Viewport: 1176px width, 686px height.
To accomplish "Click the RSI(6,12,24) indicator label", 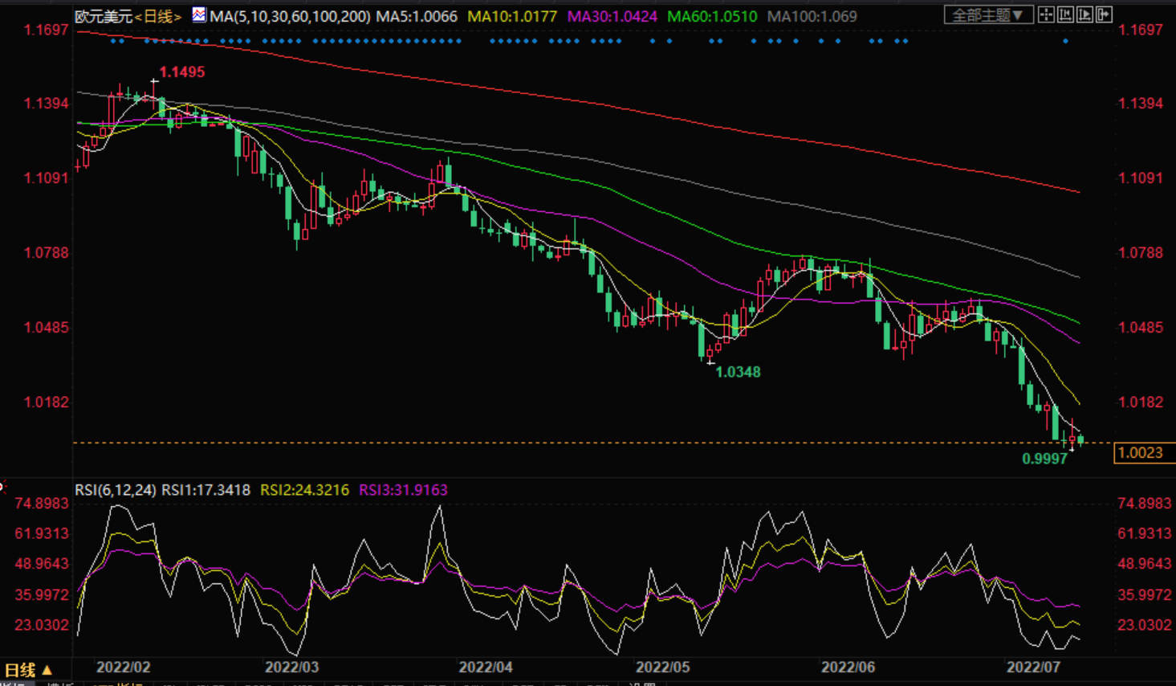I will pos(116,490).
